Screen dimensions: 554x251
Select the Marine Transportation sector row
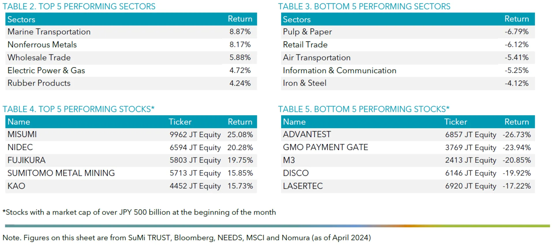49,32
